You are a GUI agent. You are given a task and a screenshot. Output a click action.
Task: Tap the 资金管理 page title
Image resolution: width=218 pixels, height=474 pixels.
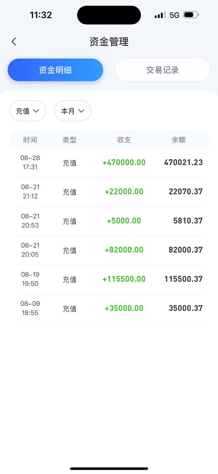click(x=109, y=41)
